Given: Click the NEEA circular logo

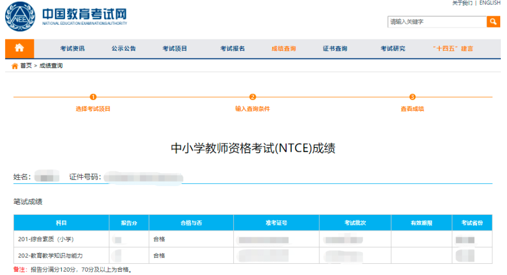Looking at the screenshot, I should [20, 16].
